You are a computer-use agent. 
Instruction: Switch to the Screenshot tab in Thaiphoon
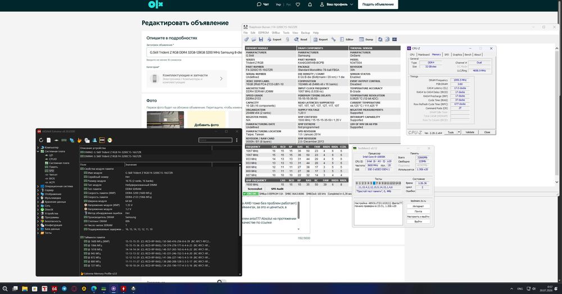coord(255,189)
